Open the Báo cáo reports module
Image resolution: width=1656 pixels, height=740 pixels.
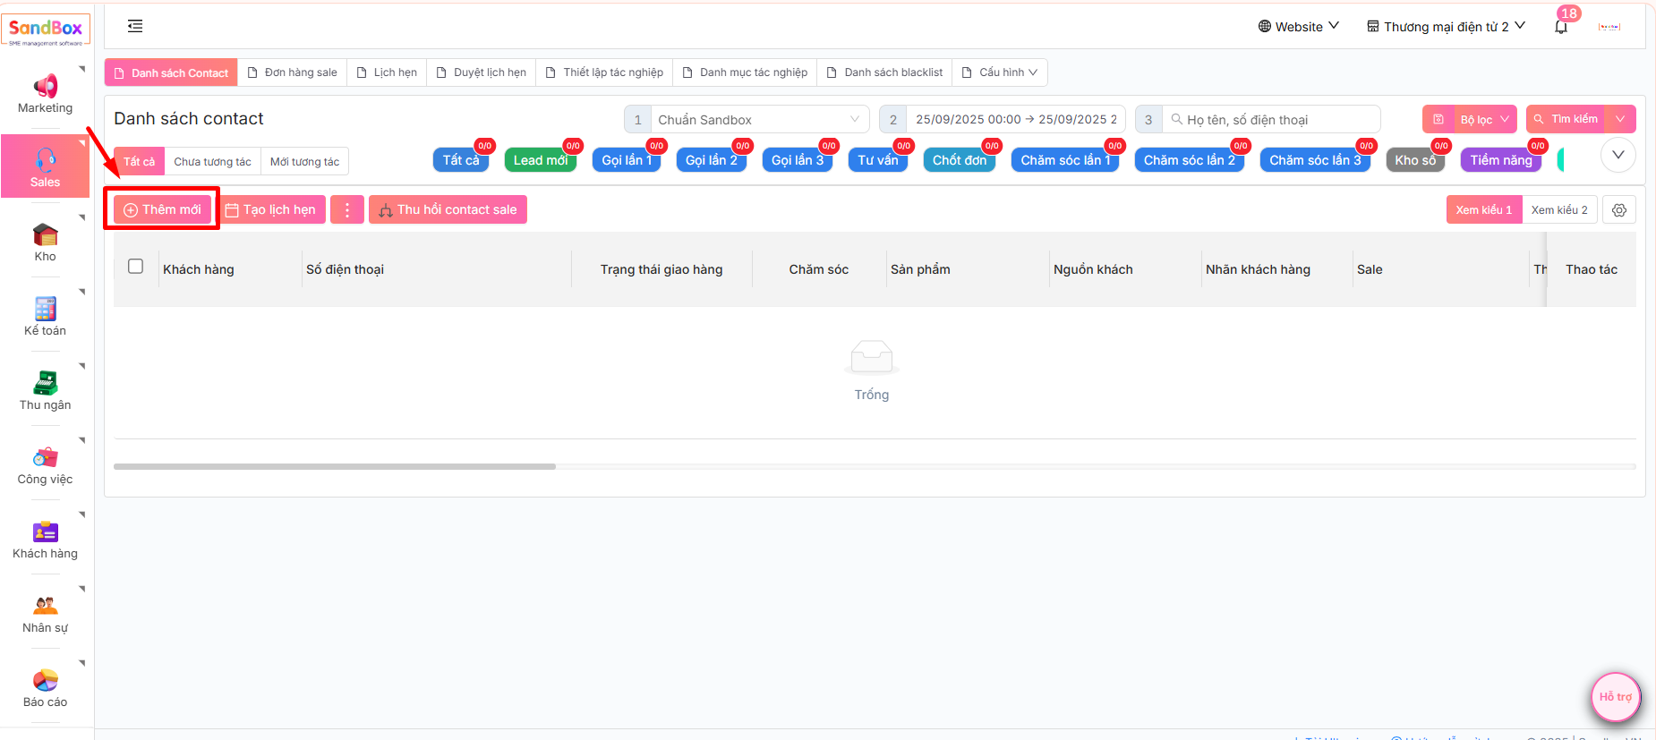click(x=45, y=688)
